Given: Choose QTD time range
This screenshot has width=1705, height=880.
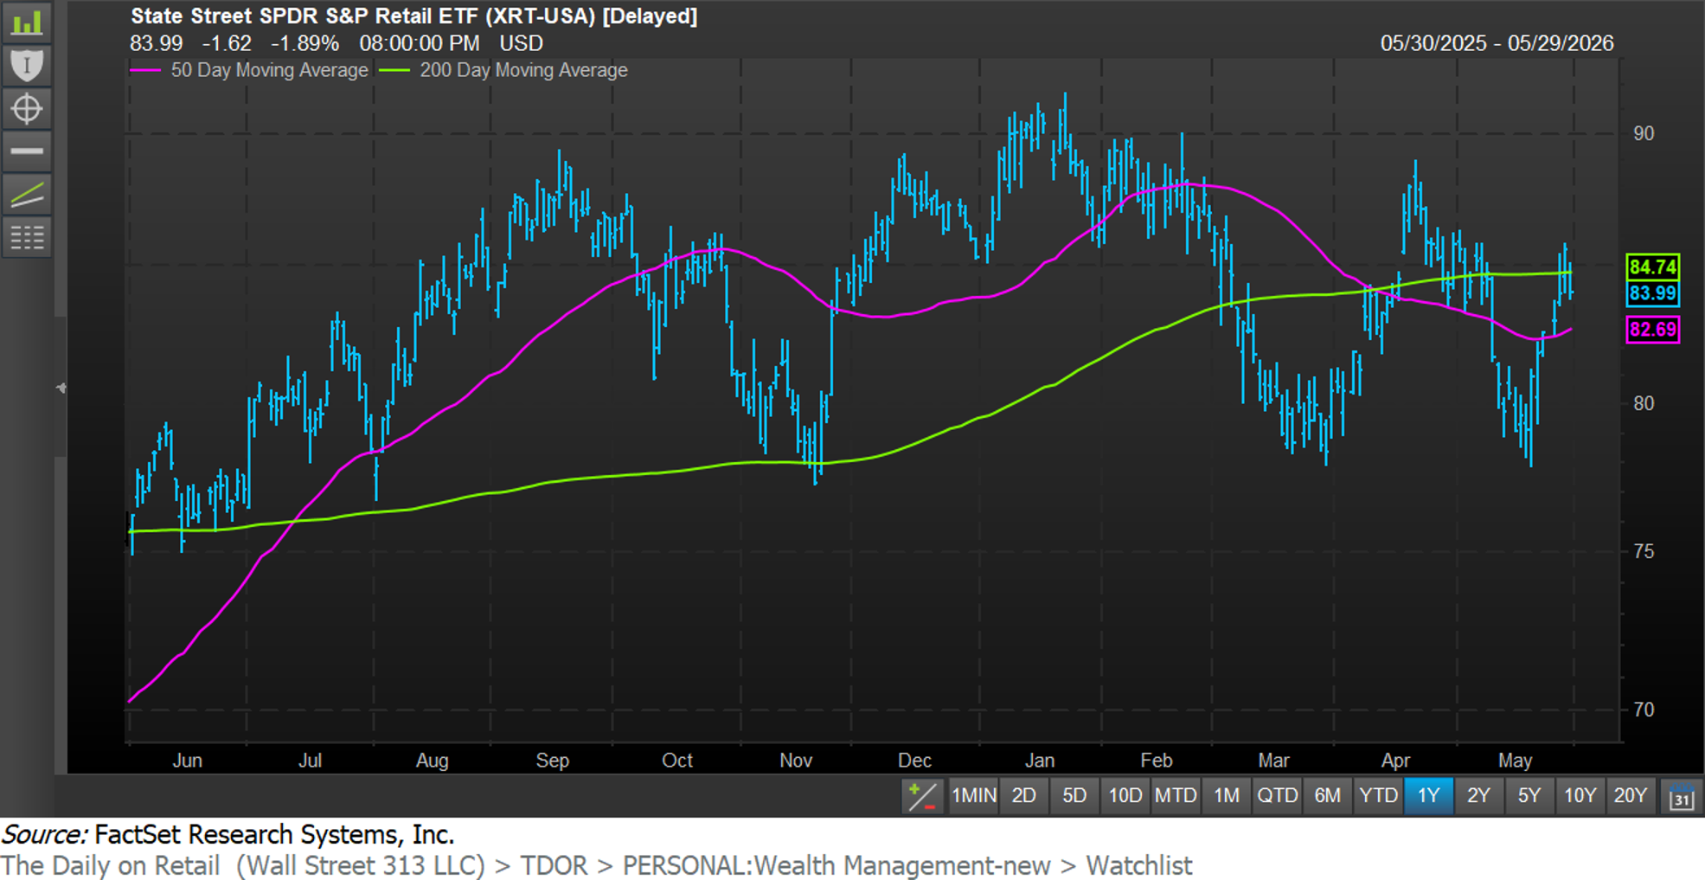Looking at the screenshot, I should coord(1277,795).
